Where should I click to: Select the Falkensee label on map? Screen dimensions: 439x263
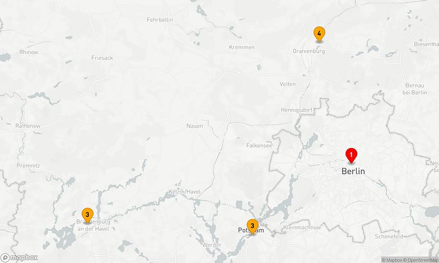coord(259,145)
